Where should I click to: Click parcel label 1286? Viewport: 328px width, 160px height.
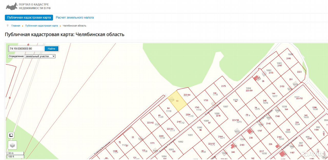tap(314, 107)
